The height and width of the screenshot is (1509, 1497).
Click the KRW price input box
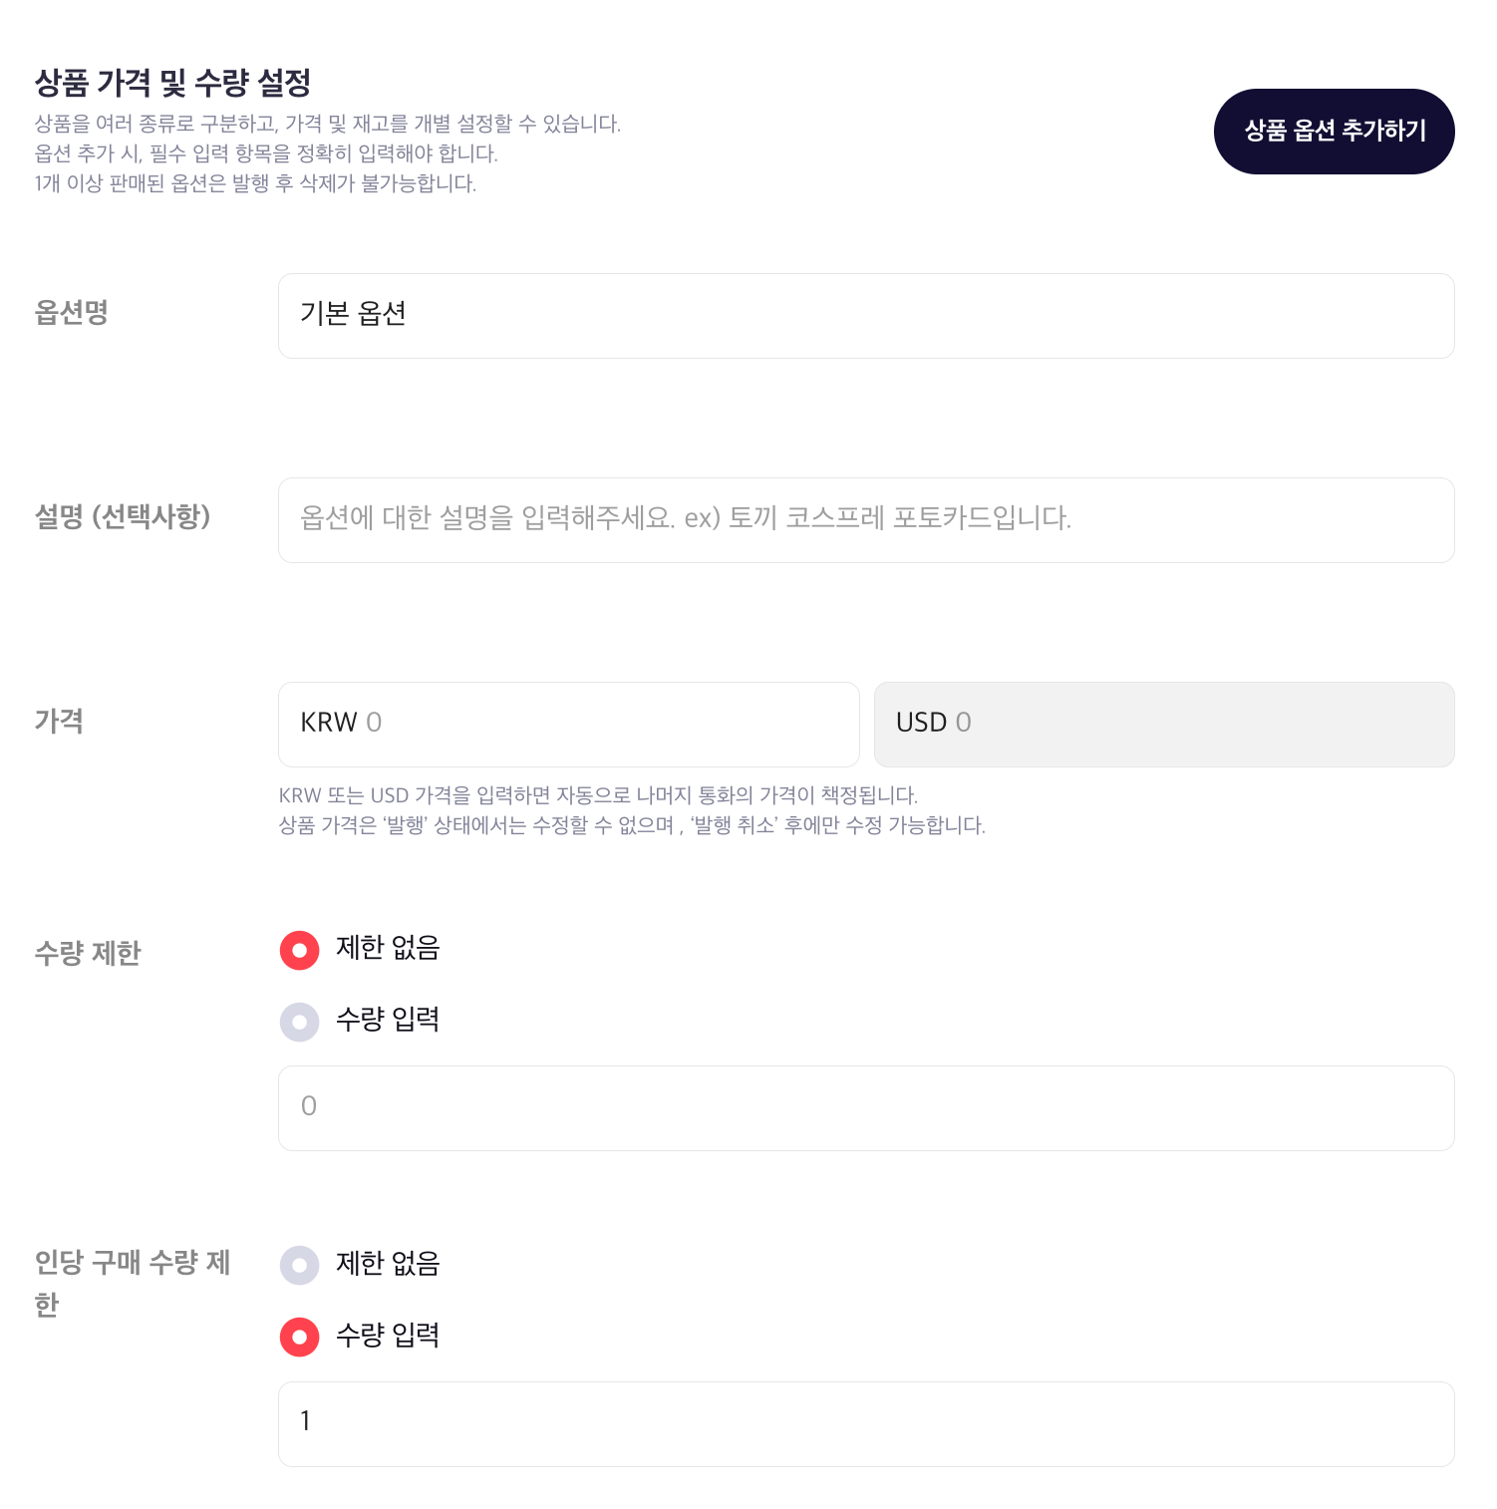click(568, 724)
